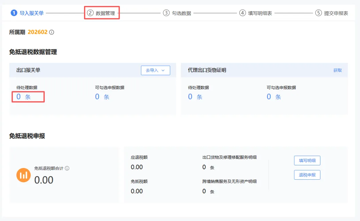This screenshot has height=221, width=360.
Task: Click the 去导入 import button
Action: [x=153, y=70]
